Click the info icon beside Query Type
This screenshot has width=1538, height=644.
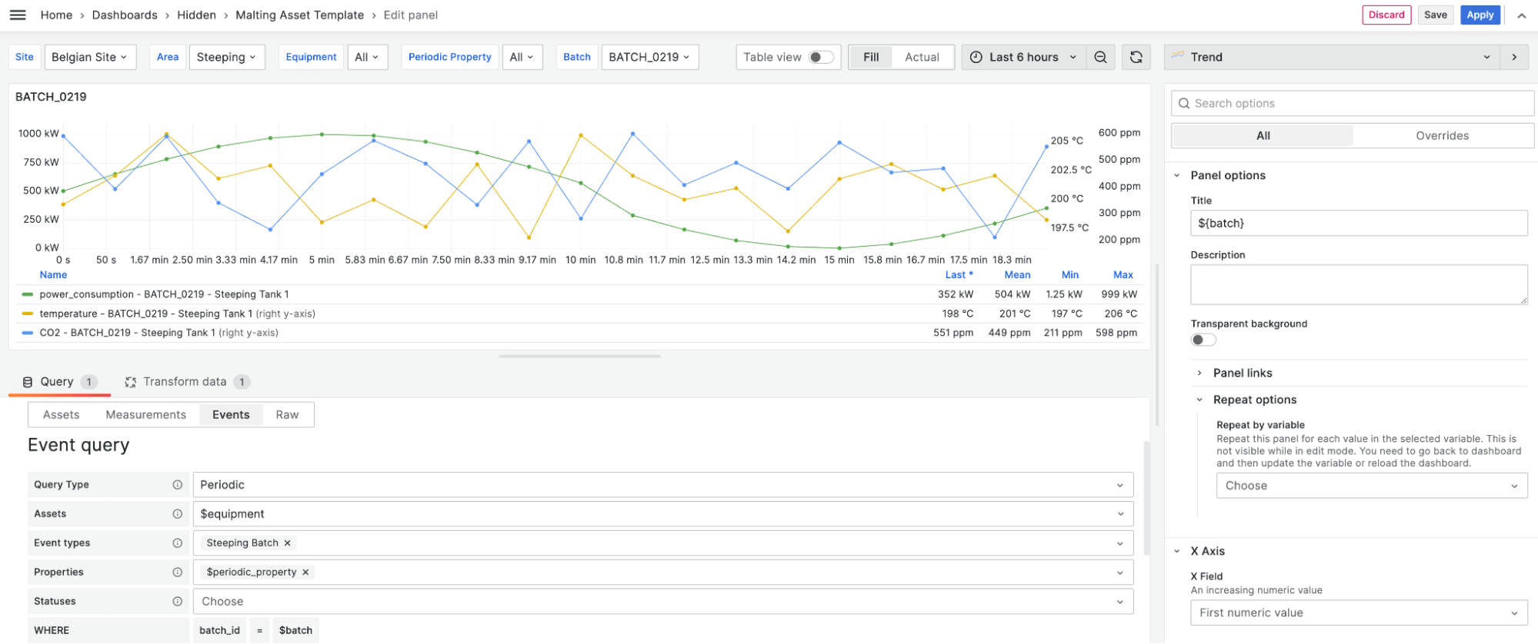click(x=178, y=485)
